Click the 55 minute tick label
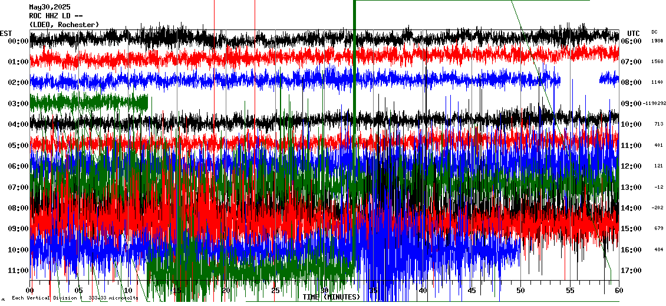 (x=569, y=291)
